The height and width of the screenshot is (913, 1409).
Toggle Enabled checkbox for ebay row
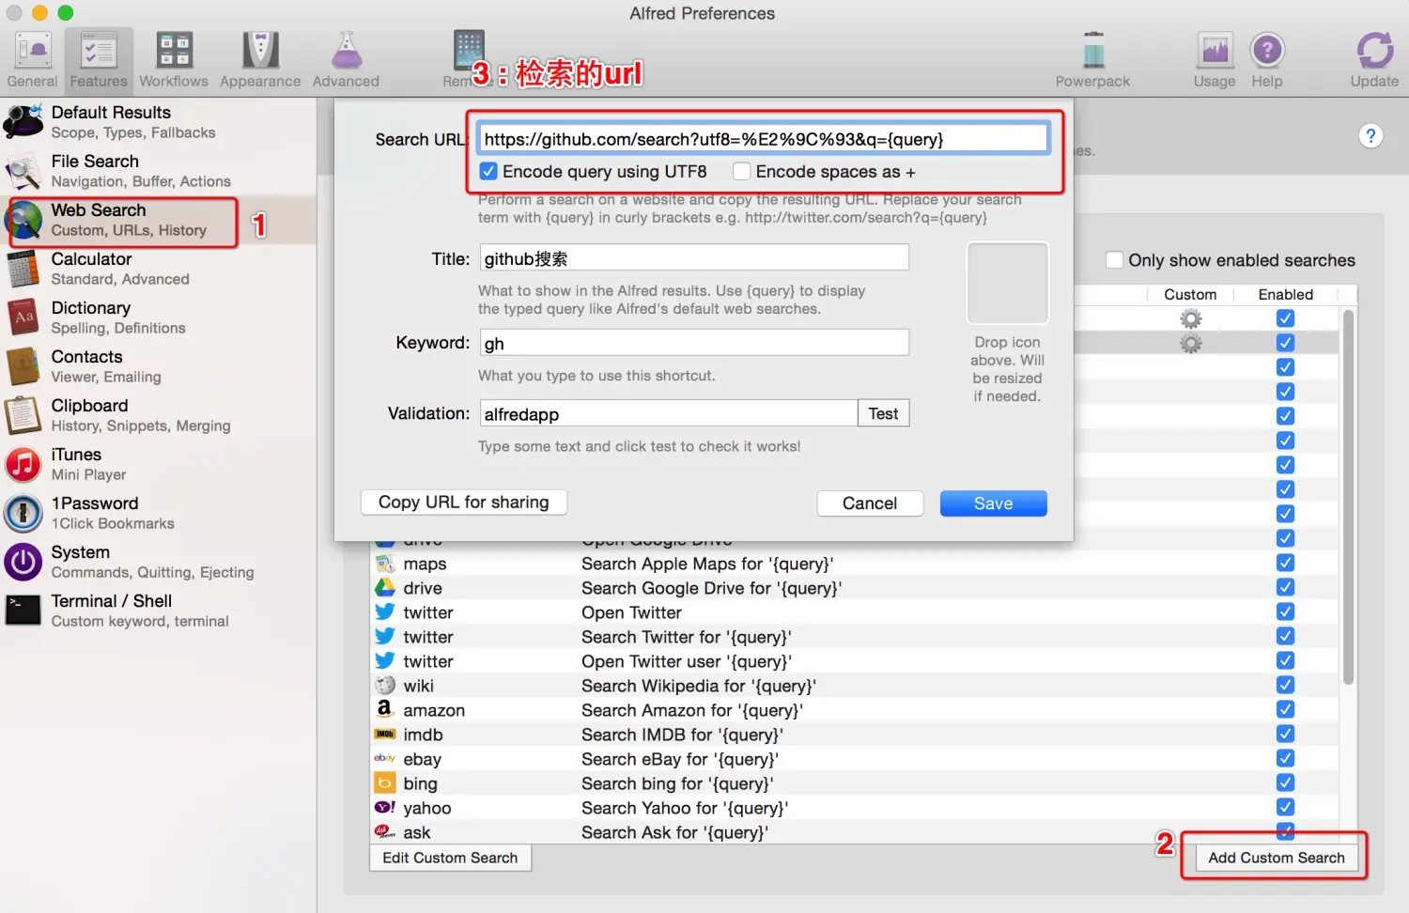coord(1285,758)
